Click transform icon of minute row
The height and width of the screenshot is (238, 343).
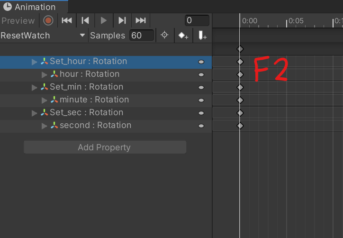click(54, 100)
